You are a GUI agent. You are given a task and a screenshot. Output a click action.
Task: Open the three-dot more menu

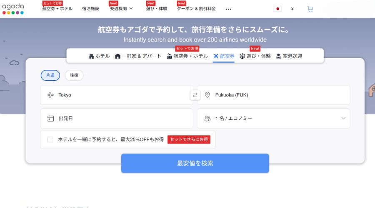[x=228, y=9]
